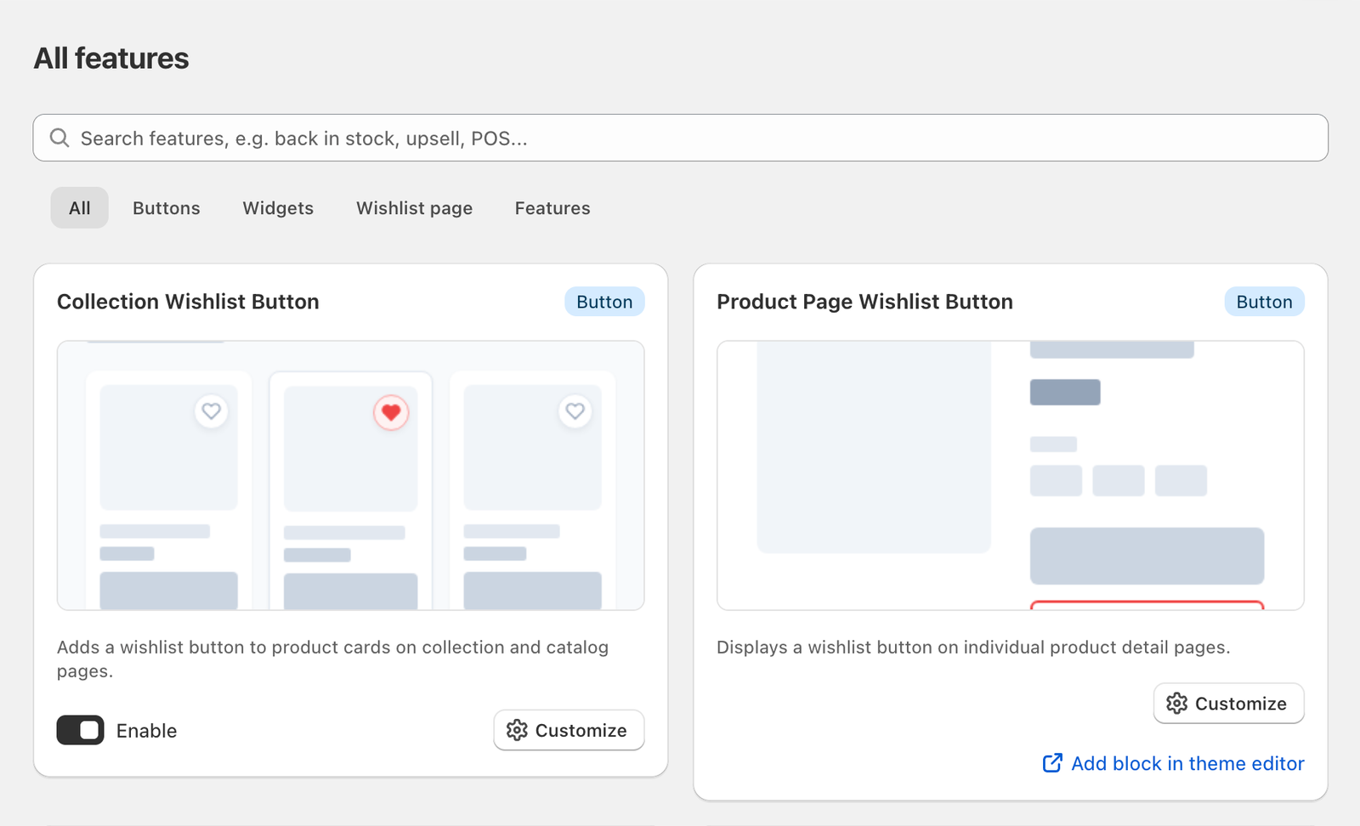The image size is (1360, 826).
Task: Click the external link icon beside Add block
Action: pos(1052,763)
